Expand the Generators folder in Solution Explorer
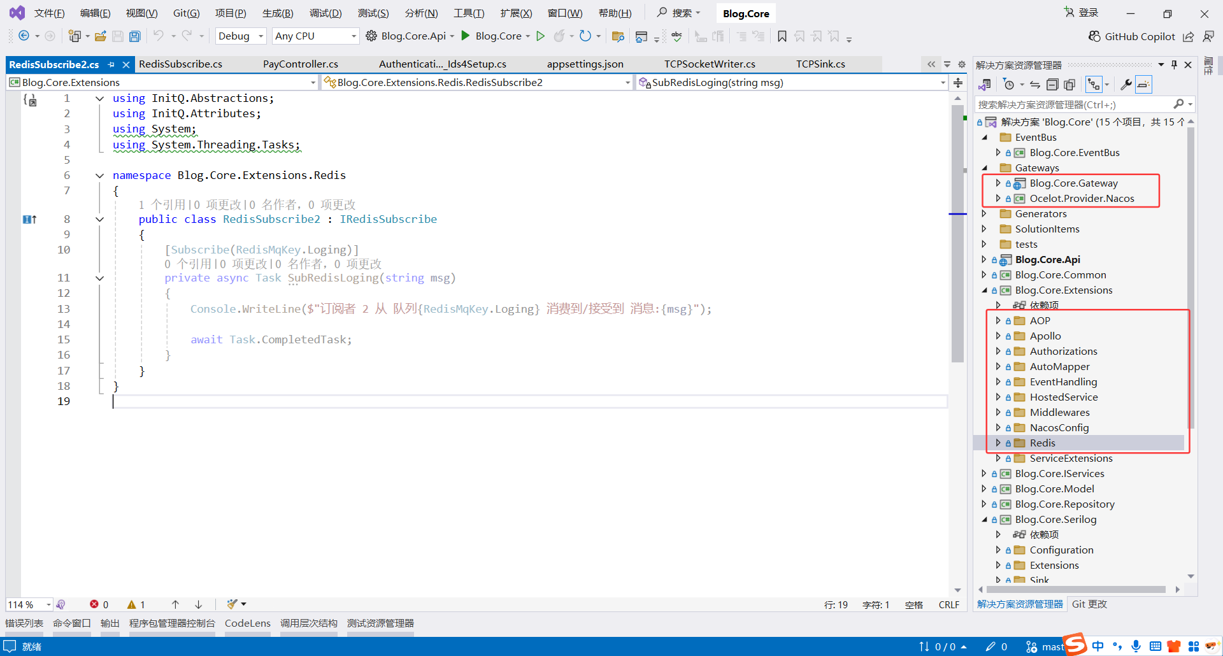 (x=984, y=213)
